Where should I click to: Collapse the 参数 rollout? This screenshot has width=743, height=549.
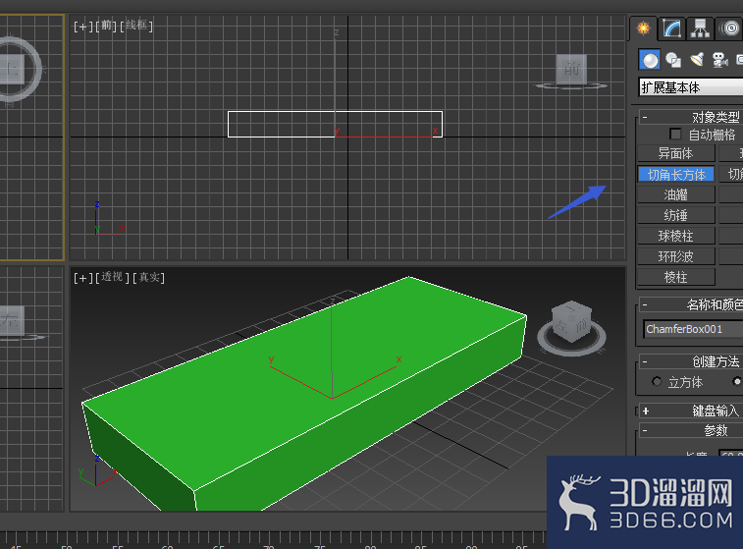pos(645,430)
